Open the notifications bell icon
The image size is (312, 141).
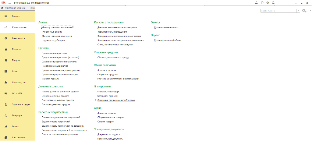[256, 3]
